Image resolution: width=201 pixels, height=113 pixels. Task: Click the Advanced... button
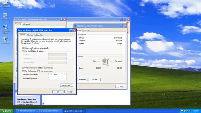pyautogui.click(x=67, y=85)
